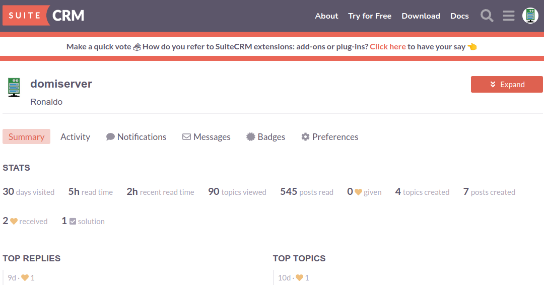Click the 1 solution stat
544x285 pixels.
[83, 221]
